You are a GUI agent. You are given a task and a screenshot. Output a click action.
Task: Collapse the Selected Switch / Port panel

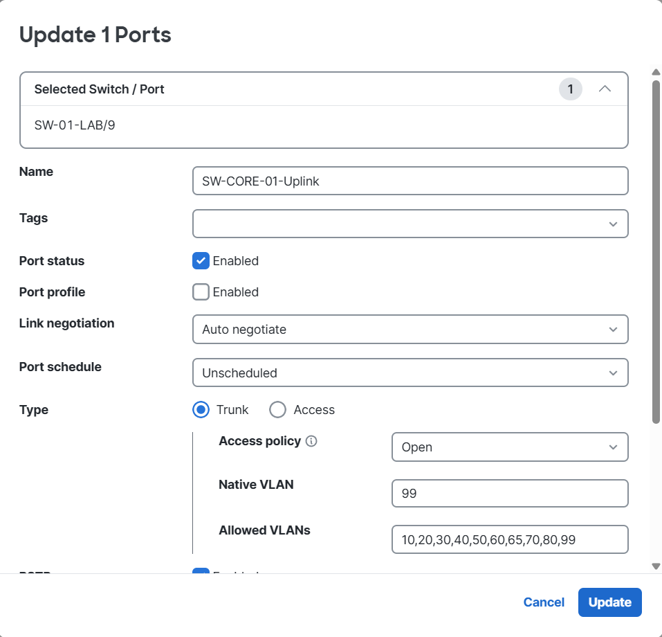(605, 89)
